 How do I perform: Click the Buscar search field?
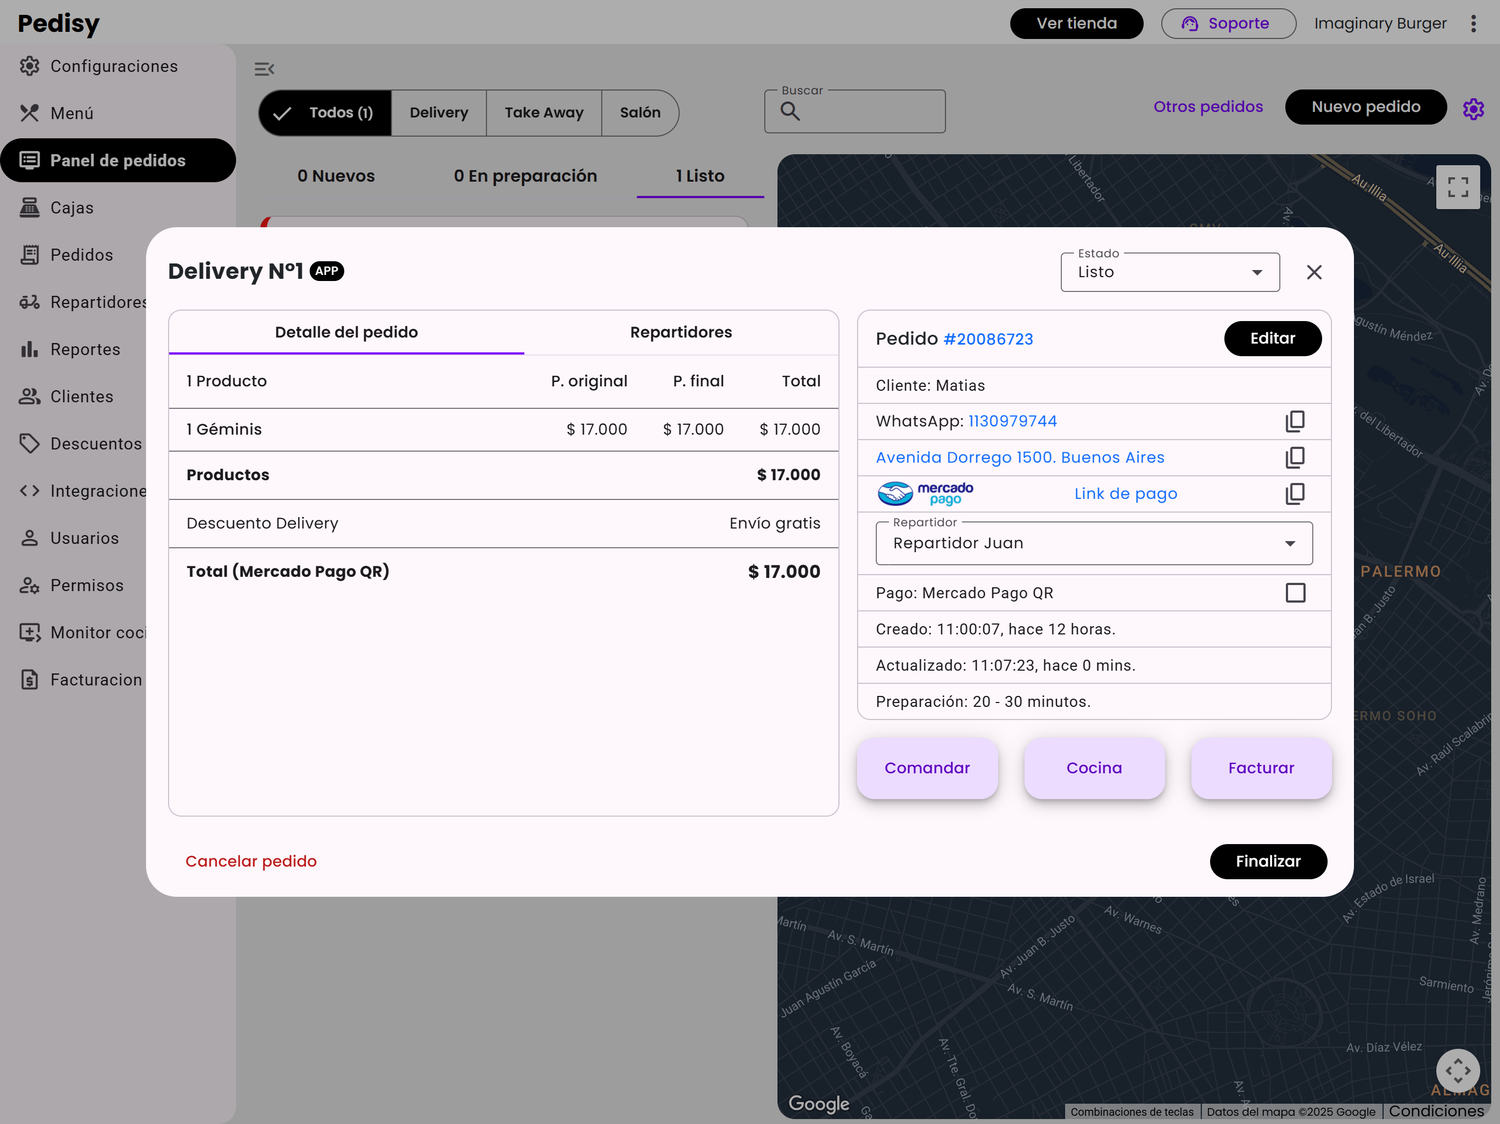click(x=868, y=112)
